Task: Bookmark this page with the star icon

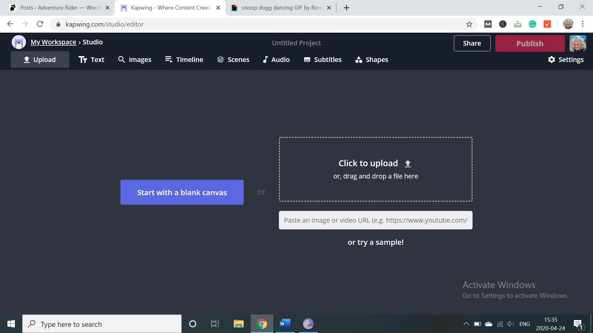Action: 469,24
